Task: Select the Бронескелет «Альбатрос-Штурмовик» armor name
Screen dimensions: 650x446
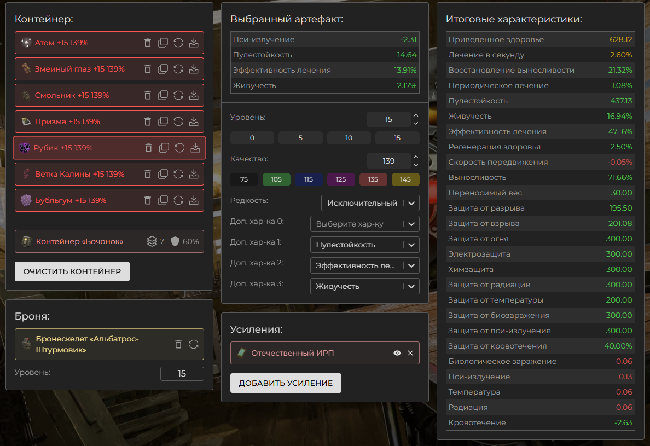Action: pos(88,344)
